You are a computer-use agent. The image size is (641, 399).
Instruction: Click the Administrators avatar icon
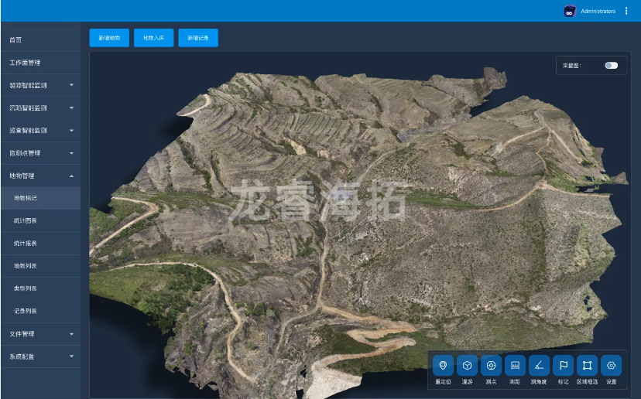tap(570, 11)
